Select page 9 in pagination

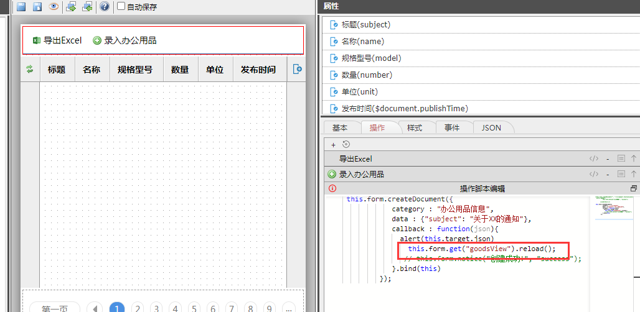(270, 309)
